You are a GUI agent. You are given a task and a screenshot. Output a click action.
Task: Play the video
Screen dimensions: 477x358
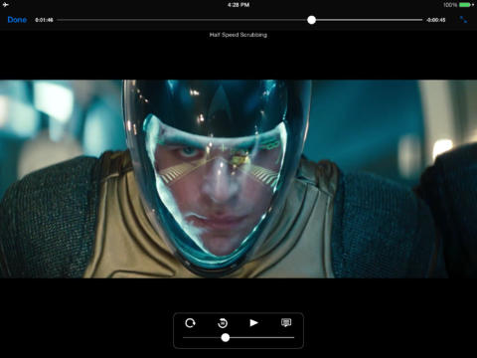(253, 322)
